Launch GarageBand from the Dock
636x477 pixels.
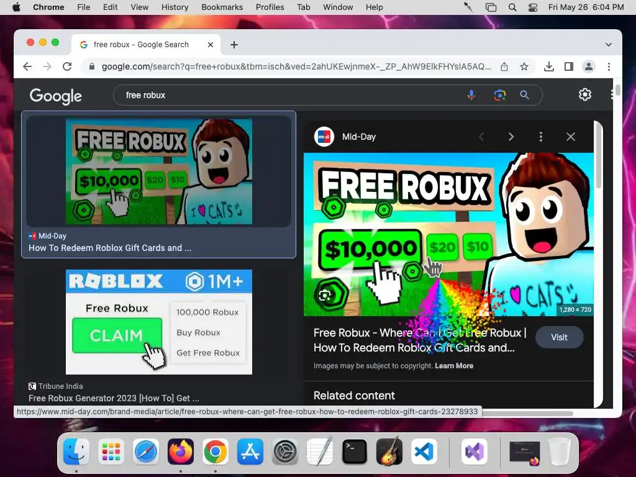[x=389, y=452]
